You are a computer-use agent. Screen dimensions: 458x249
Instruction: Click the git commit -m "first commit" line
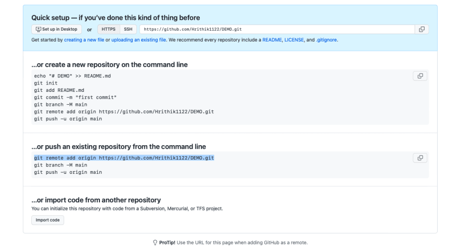pyautogui.click(x=75, y=98)
